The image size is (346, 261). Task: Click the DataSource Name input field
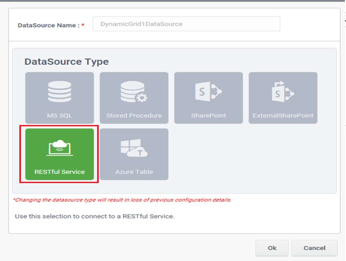[x=187, y=24]
